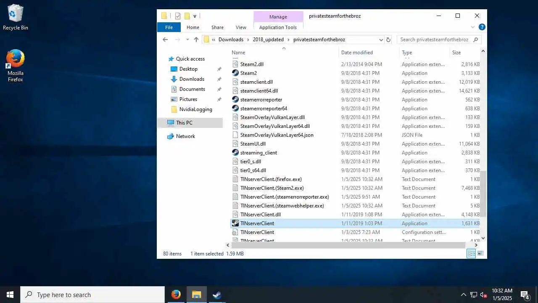The width and height of the screenshot is (538, 303).
Task: Open the Windows Start menu
Action: pos(10,295)
